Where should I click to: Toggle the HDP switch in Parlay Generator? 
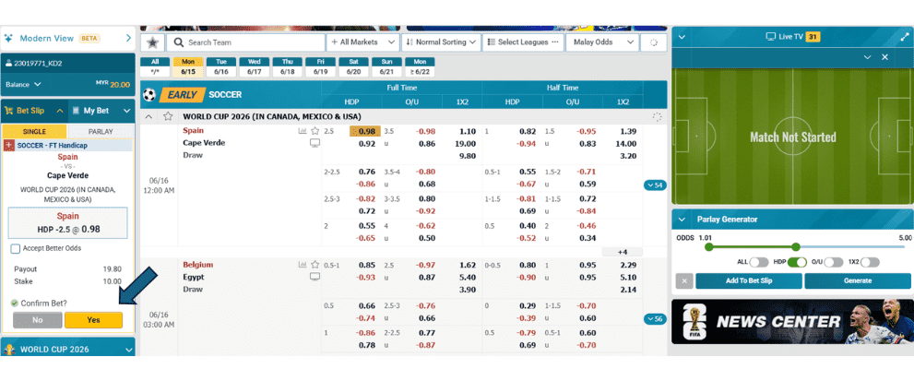[796, 263]
